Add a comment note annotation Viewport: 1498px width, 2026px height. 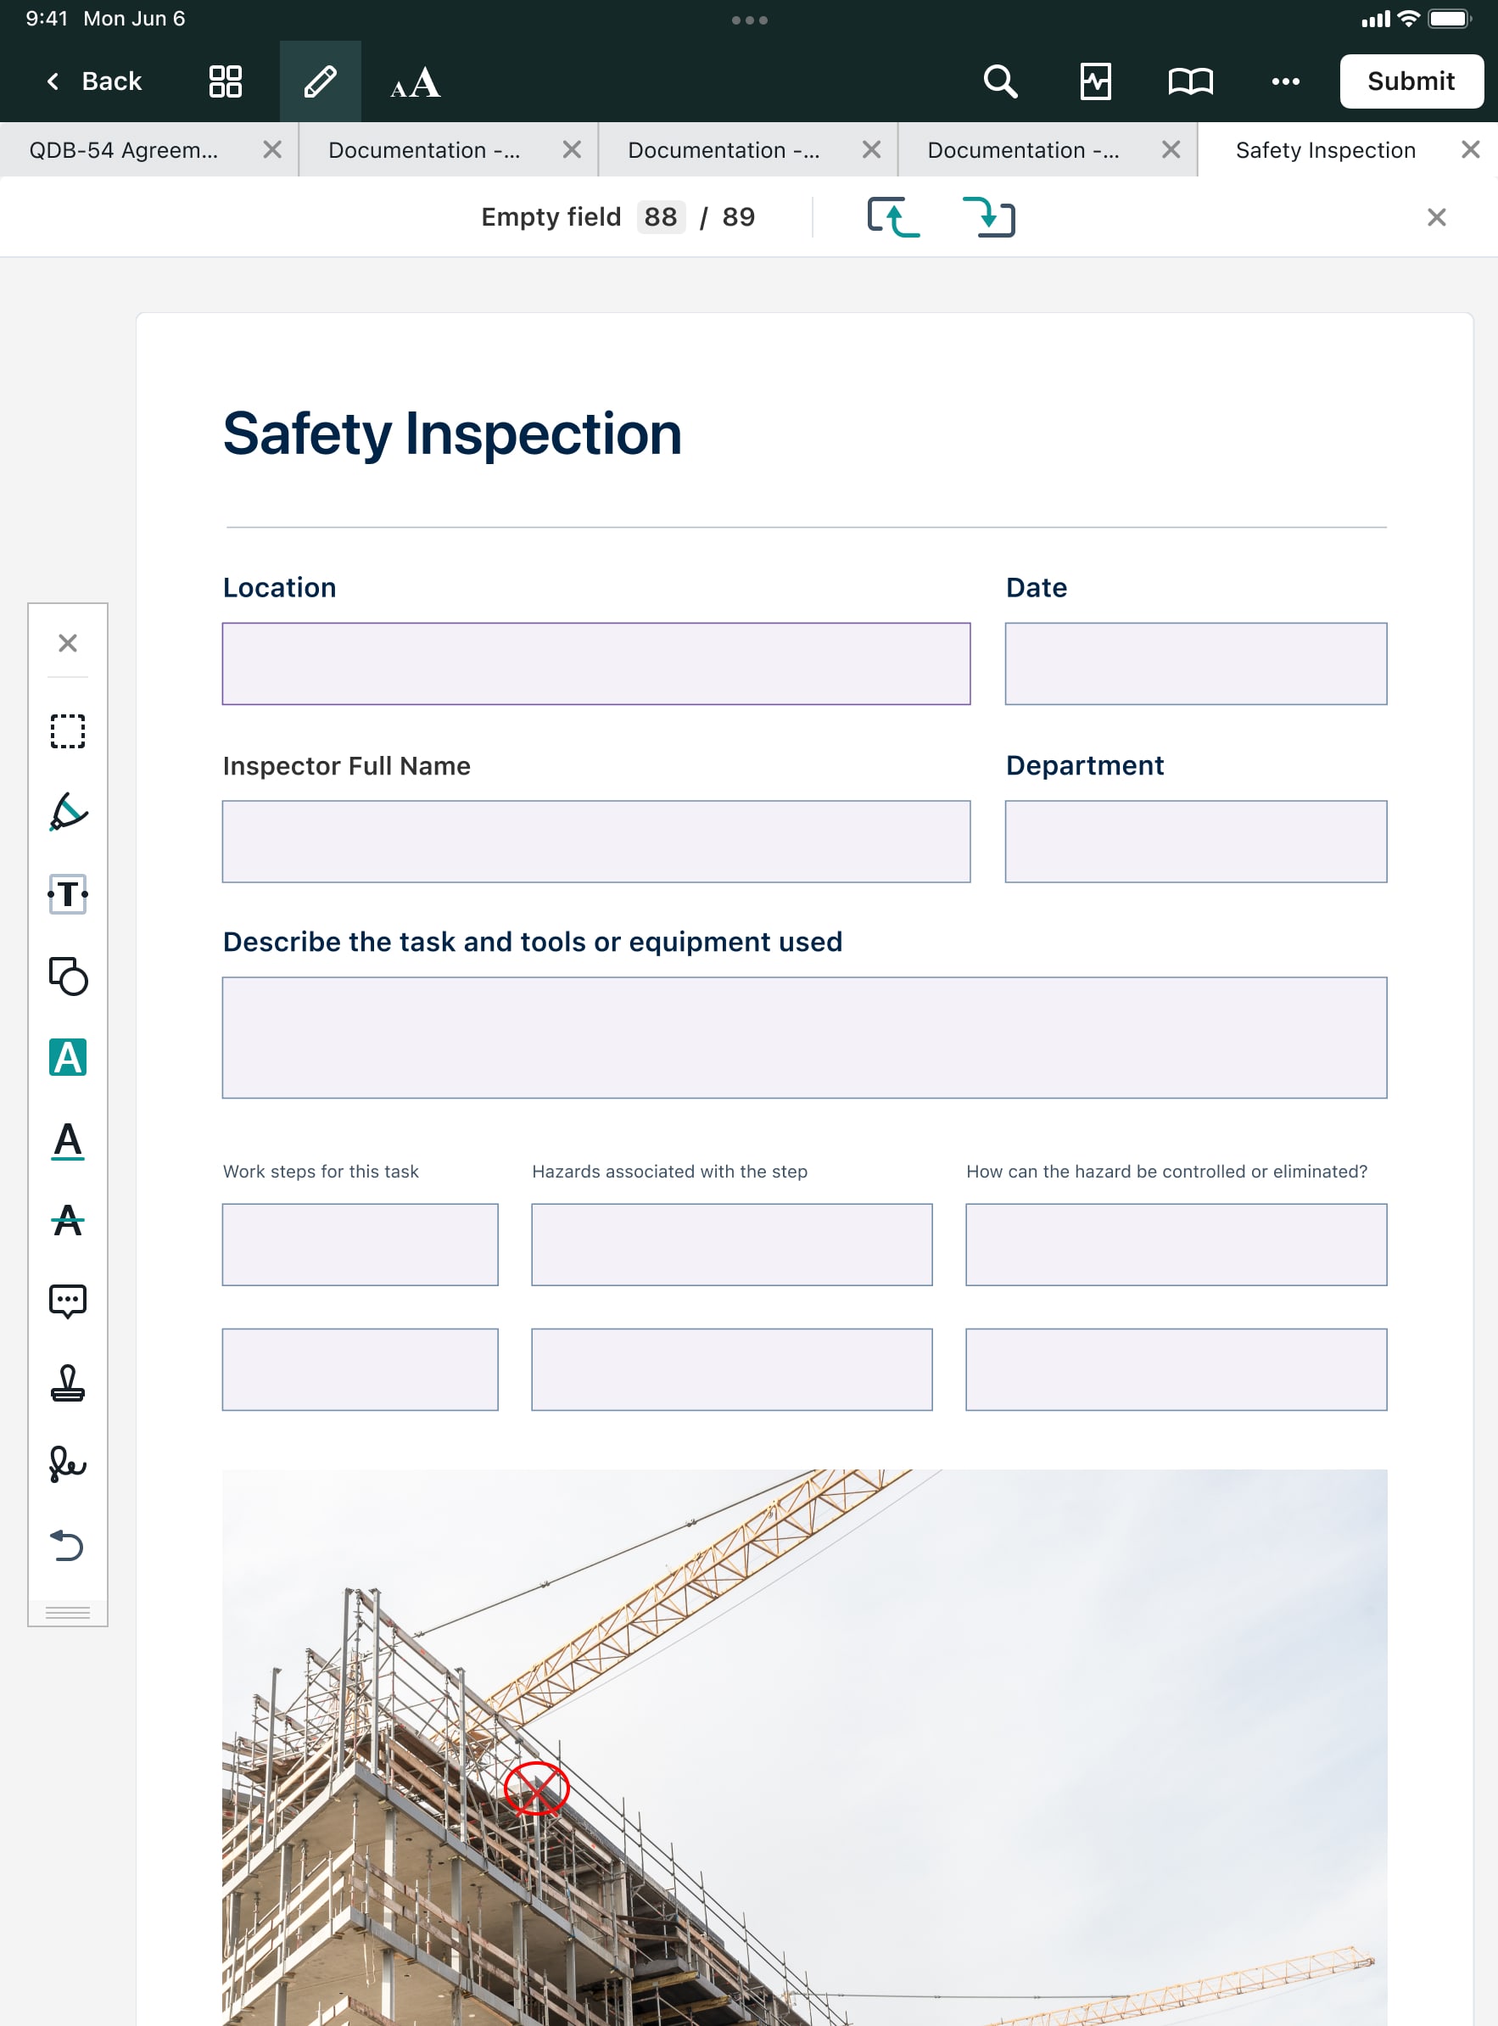coord(67,1301)
